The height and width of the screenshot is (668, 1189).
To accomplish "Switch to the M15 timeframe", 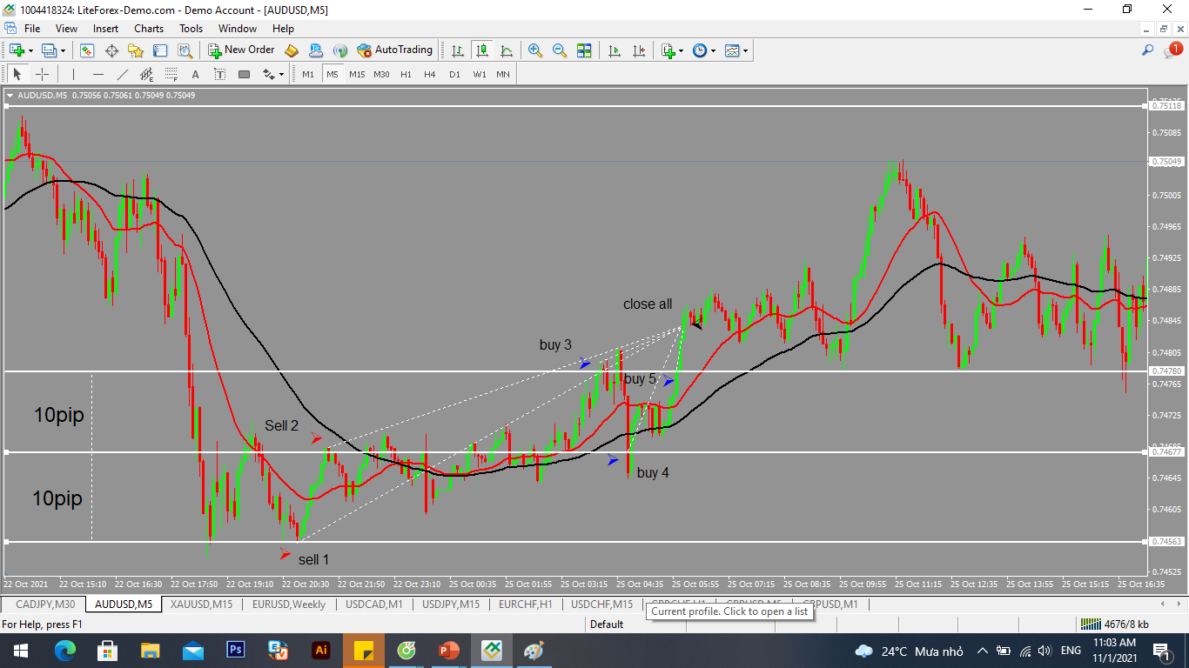I will coord(357,74).
